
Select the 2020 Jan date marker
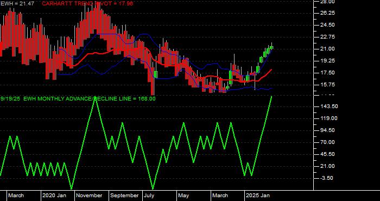[54, 196]
